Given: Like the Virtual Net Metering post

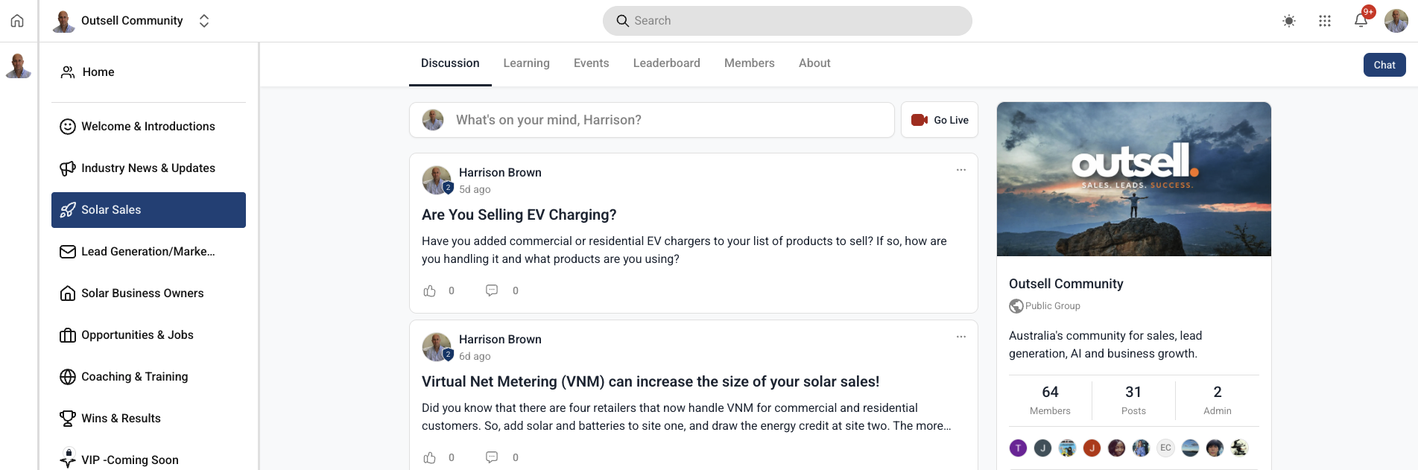Looking at the screenshot, I should point(430,457).
